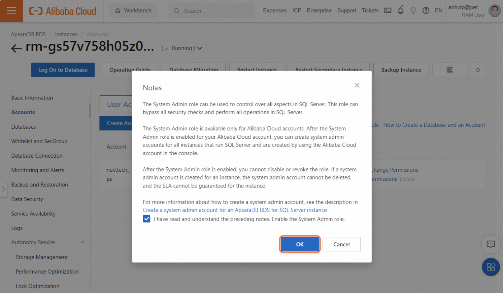Open the Tickets menu

(370, 10)
